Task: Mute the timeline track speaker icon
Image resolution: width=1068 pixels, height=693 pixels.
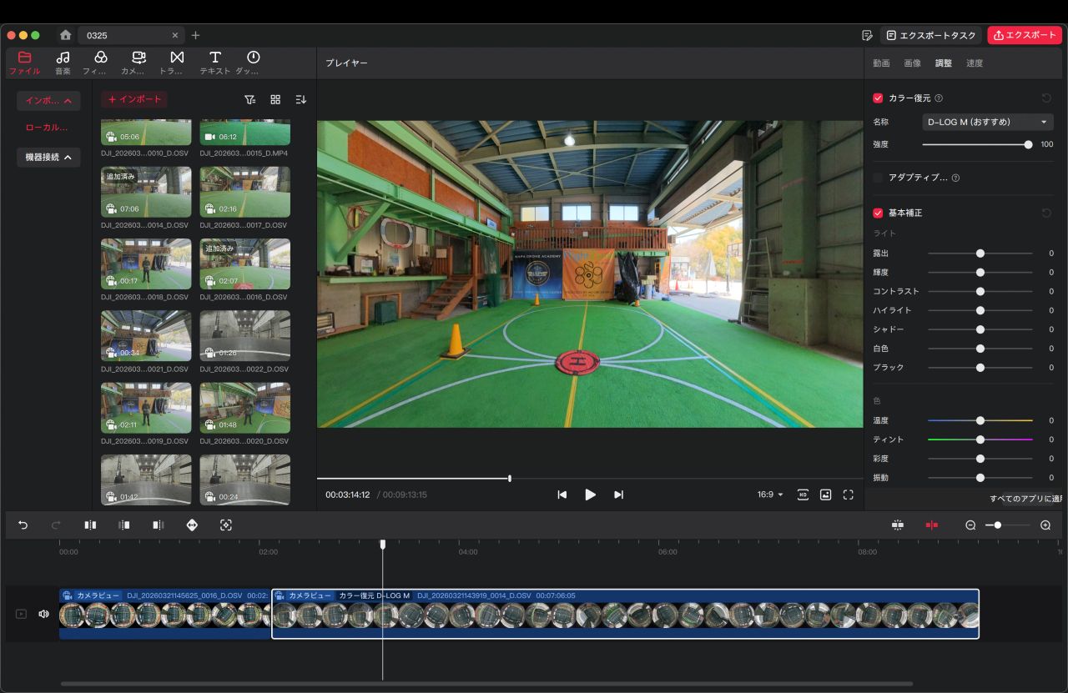Action: pyautogui.click(x=44, y=614)
